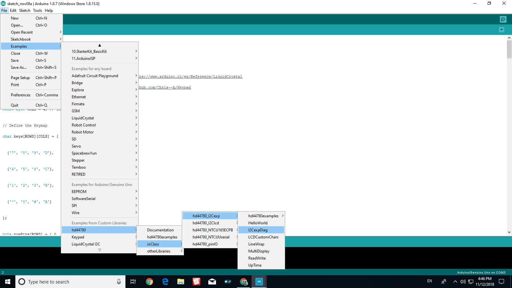Expand the EEPROM examples submenu
The height and width of the screenshot is (288, 512).
pyautogui.click(x=100, y=192)
